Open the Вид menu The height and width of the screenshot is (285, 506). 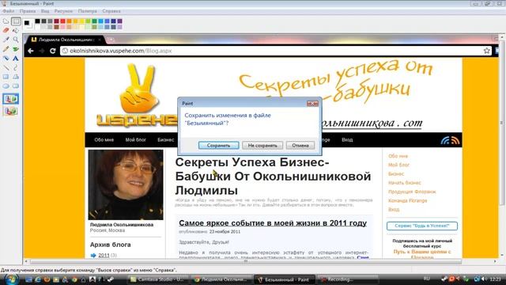click(45, 11)
